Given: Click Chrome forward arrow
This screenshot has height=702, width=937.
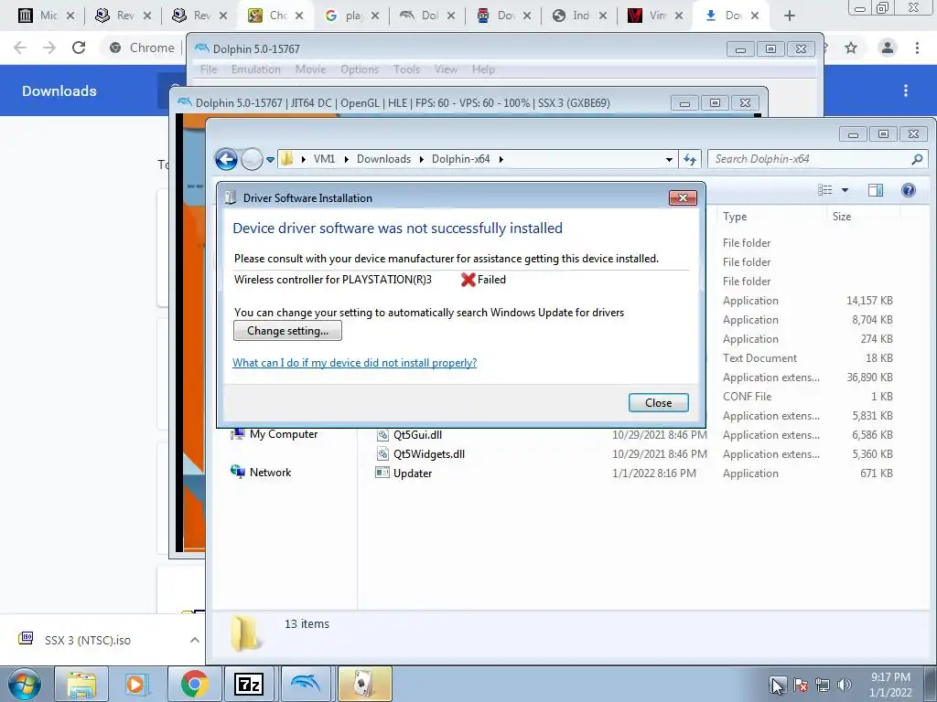Looking at the screenshot, I should (49, 48).
